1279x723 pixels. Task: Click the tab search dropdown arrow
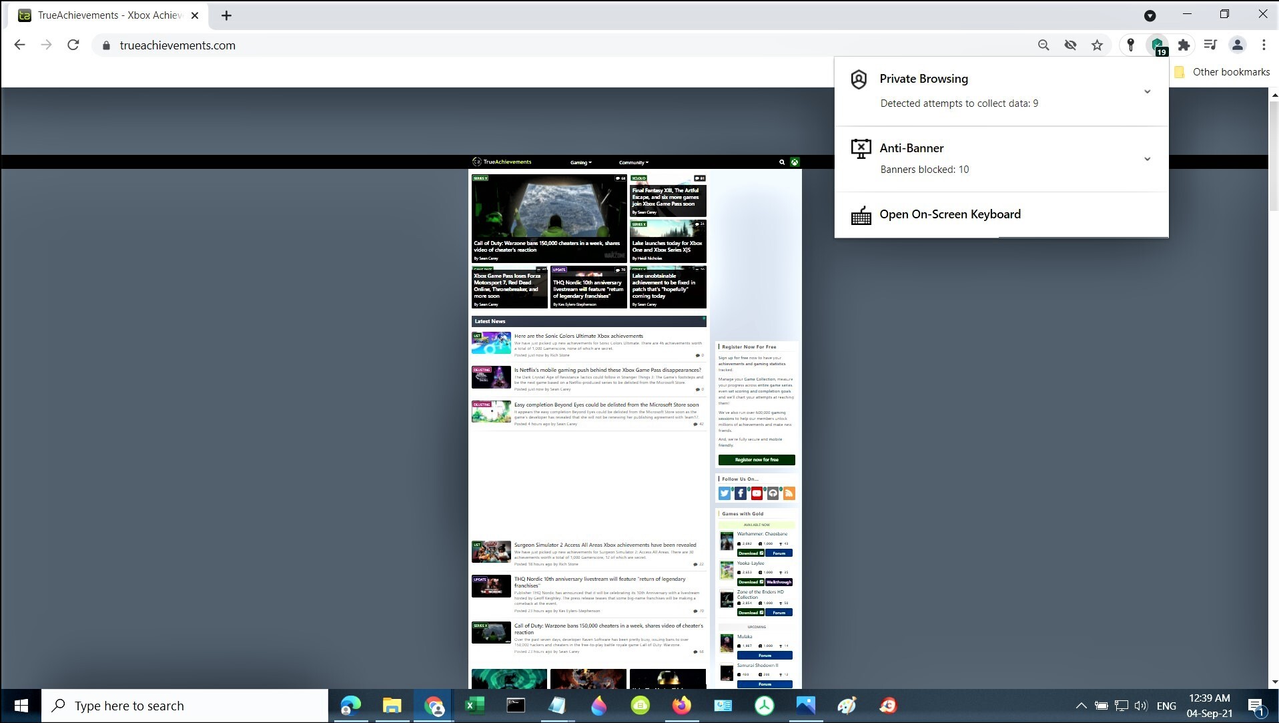(1150, 15)
